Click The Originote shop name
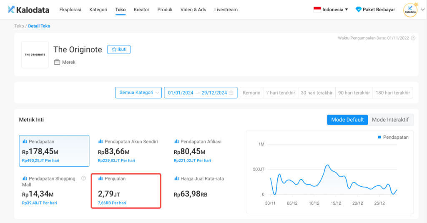 coord(78,50)
